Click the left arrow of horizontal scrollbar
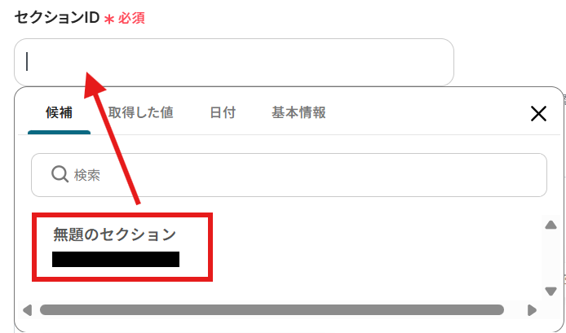 [x=28, y=310]
